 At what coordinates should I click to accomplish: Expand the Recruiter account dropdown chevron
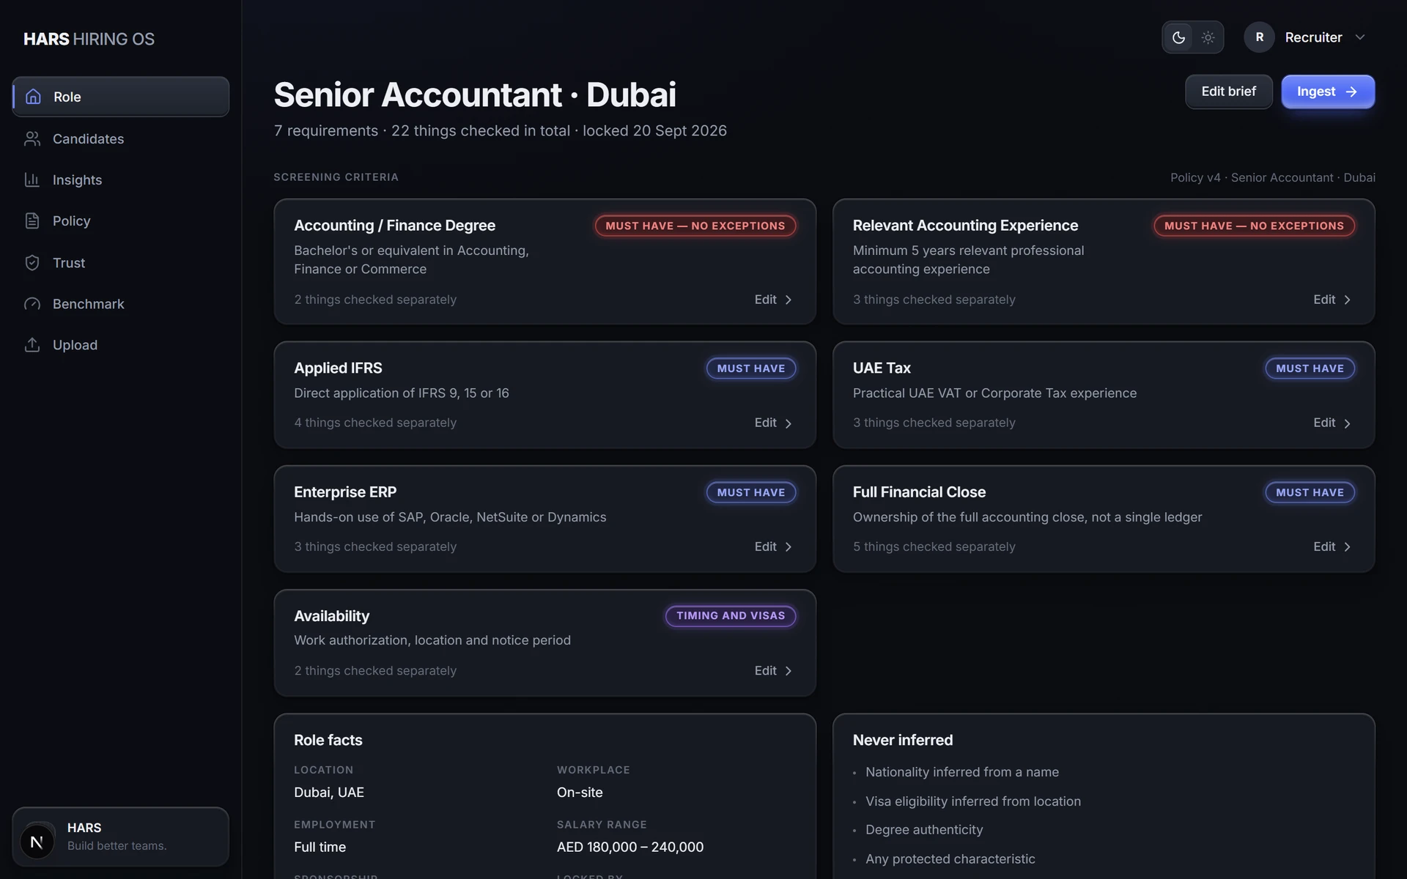point(1360,37)
